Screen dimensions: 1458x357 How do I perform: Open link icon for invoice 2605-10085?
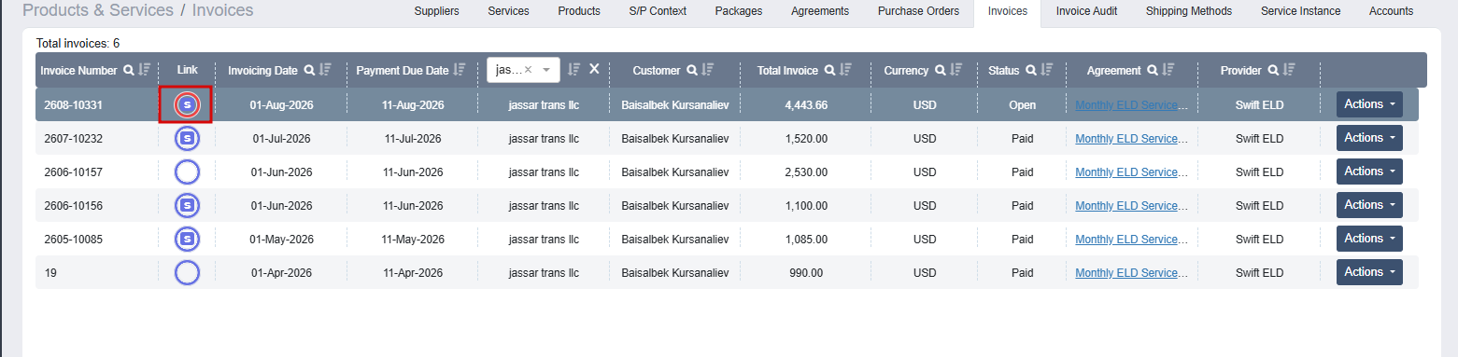[x=187, y=240]
